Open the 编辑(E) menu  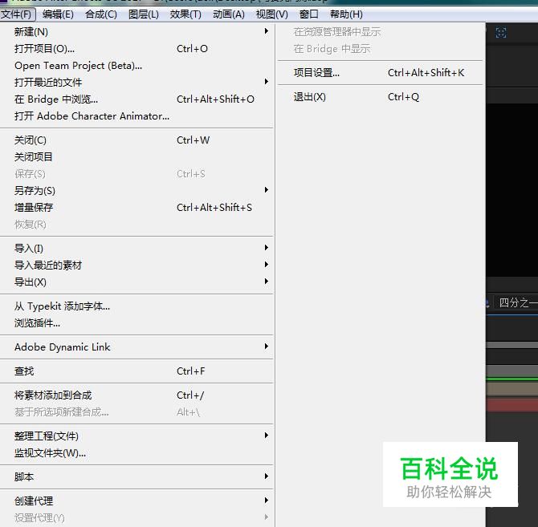click(58, 14)
